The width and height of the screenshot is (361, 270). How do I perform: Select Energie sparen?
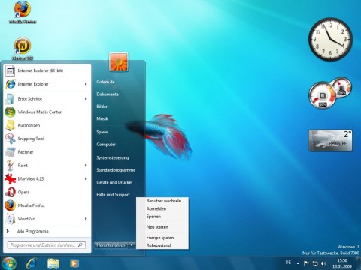click(x=160, y=238)
